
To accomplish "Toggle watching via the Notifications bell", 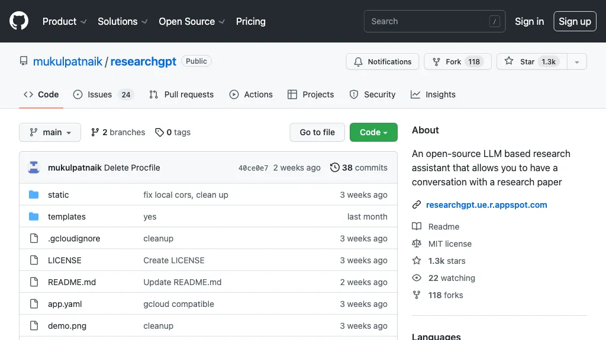I will point(358,61).
